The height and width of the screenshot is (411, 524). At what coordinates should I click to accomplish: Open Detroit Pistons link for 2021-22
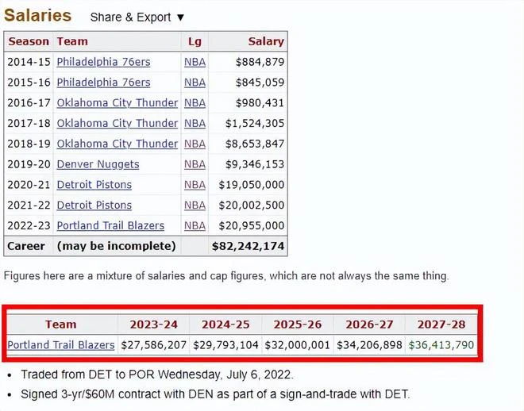click(x=94, y=205)
